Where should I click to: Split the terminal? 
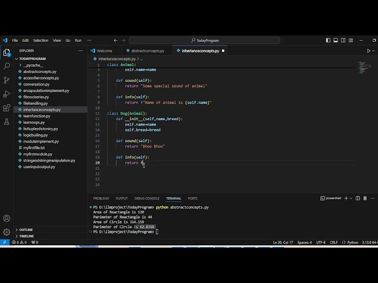coord(358,198)
